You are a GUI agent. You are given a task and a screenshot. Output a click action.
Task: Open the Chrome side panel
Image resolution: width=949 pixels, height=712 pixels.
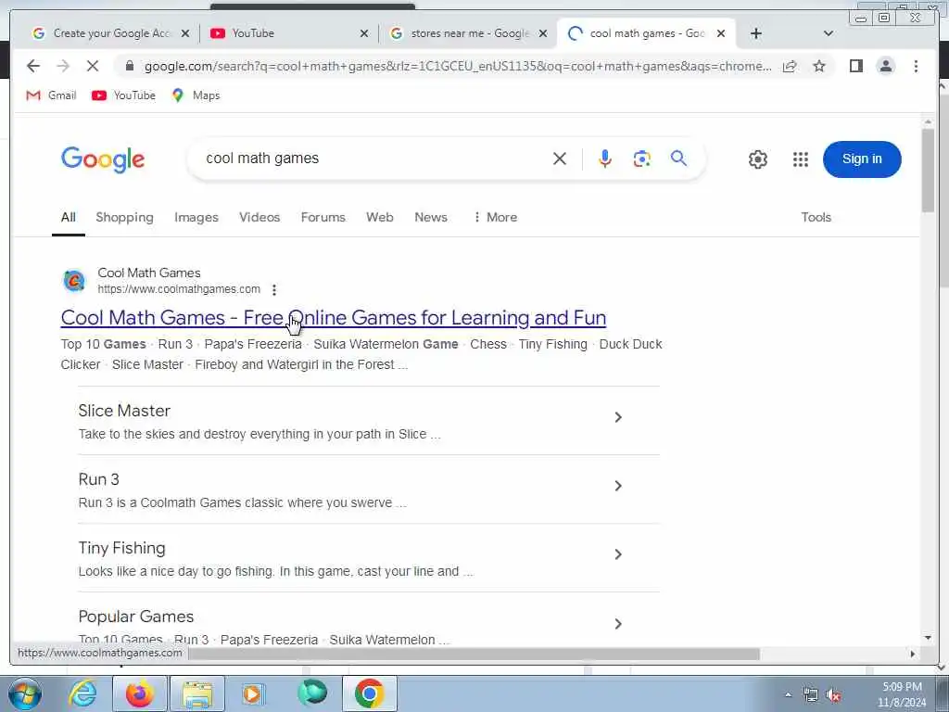[855, 66]
